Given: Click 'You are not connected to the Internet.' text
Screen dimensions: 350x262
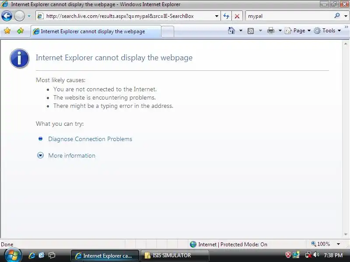Looking at the screenshot, I should 105,90.
